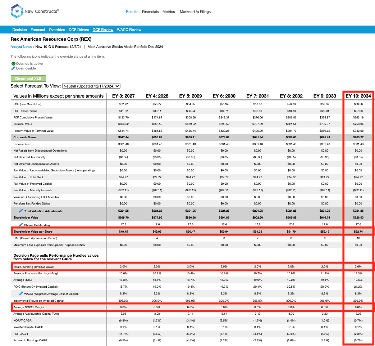This screenshot has height=346, width=375.
Task: Click the Incremental Return on Invested Capital label
Action: [38, 301]
